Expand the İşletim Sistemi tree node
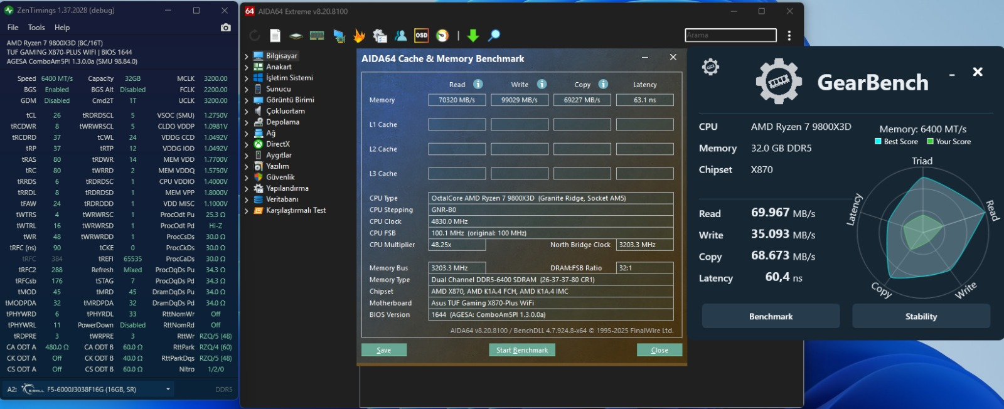 pyautogui.click(x=246, y=78)
